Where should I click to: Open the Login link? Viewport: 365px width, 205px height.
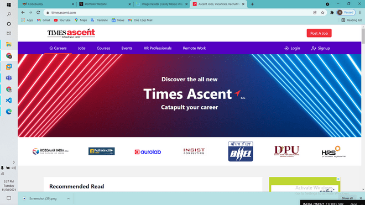tap(292, 48)
